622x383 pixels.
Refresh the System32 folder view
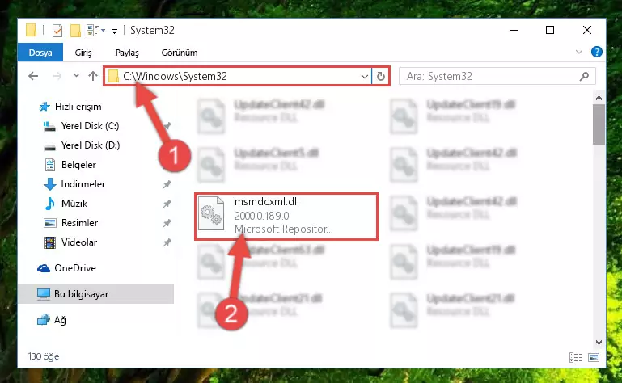point(380,76)
